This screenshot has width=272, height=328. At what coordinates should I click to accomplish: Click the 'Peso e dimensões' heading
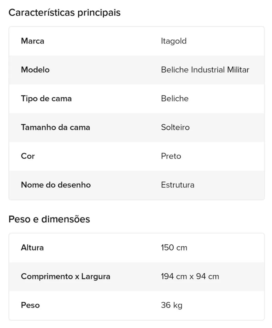[x=49, y=219]
